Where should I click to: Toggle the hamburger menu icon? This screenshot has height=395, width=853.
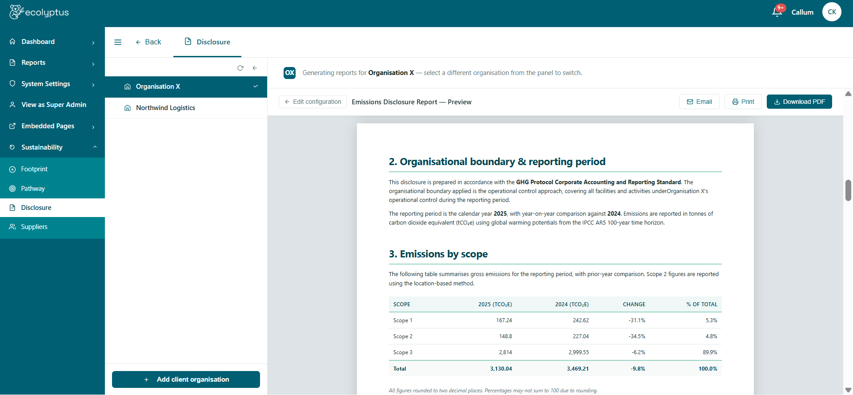(118, 42)
